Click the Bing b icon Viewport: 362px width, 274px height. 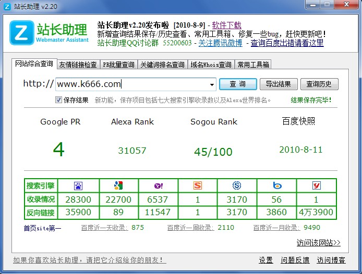277,185
